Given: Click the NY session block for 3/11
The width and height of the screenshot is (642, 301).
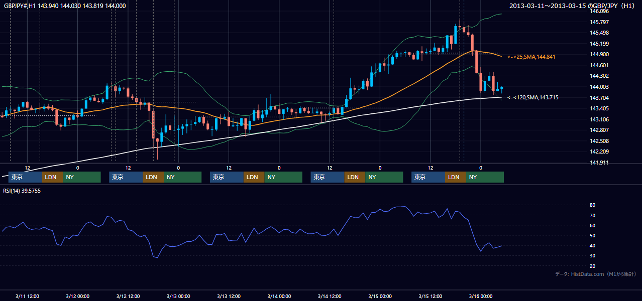Looking at the screenshot, I should click(82, 177).
